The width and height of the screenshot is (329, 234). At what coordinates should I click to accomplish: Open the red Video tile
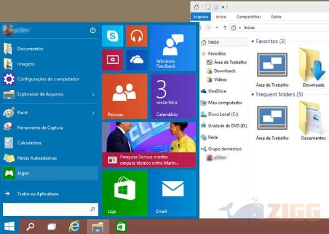point(112,60)
